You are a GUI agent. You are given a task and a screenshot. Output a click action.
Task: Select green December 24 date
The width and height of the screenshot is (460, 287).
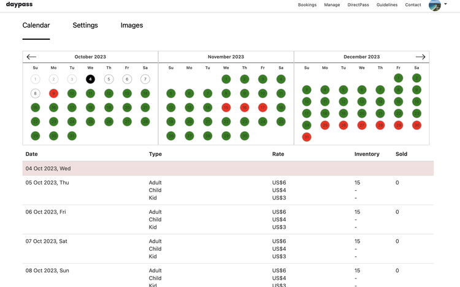[307, 125]
